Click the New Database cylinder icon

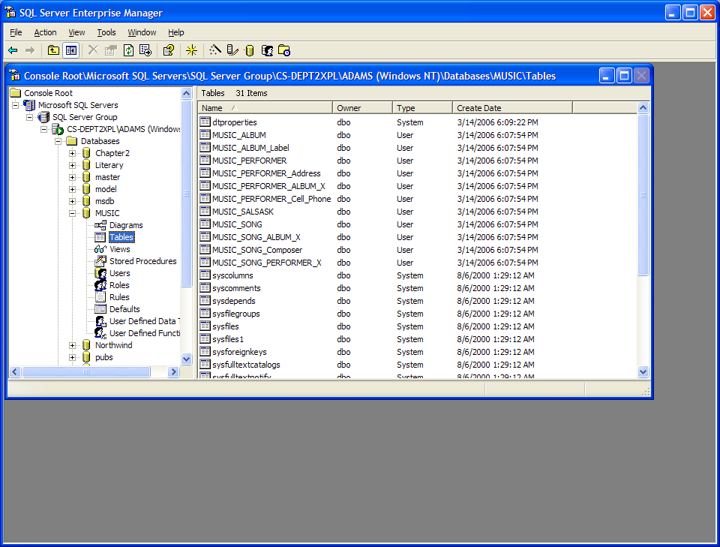click(249, 50)
